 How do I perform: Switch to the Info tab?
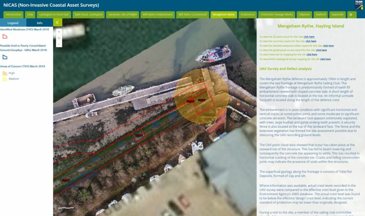[40, 23]
